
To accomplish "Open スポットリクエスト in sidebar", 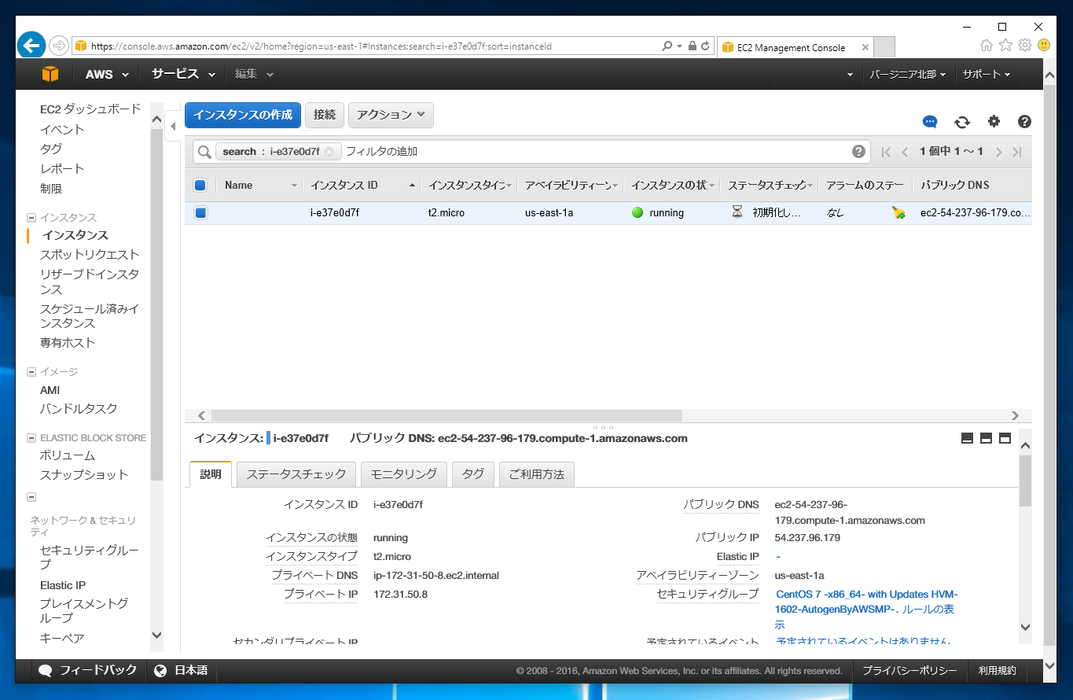I will click(90, 255).
